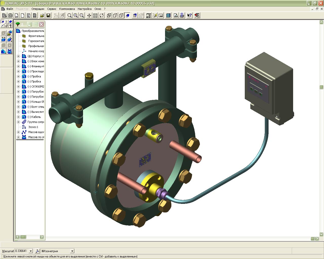Click the zoom out magnifier icon
This screenshot has height=259, width=324.
[82, 15]
